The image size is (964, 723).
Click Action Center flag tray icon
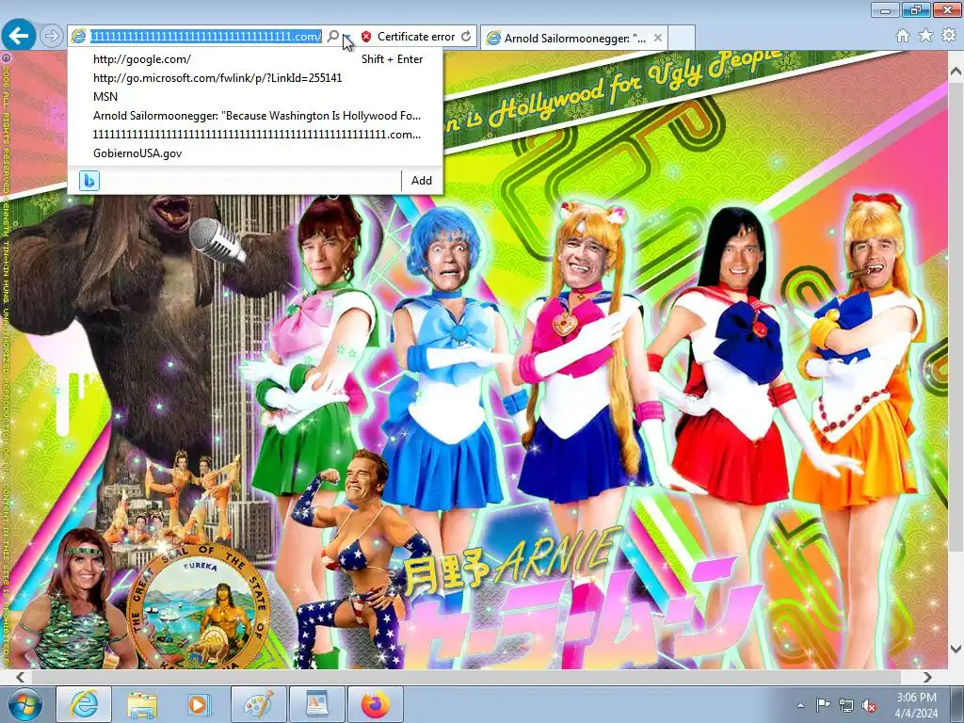[823, 704]
